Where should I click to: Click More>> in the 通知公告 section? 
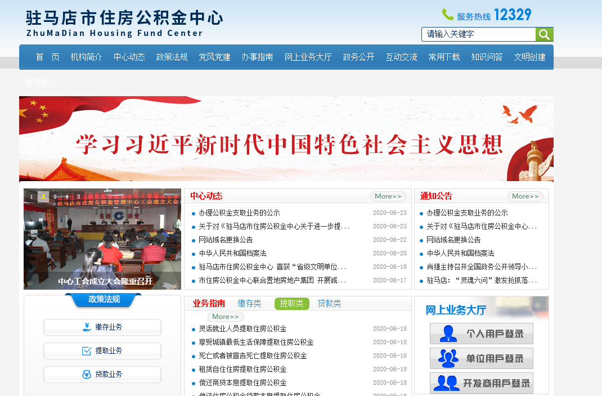tap(525, 196)
